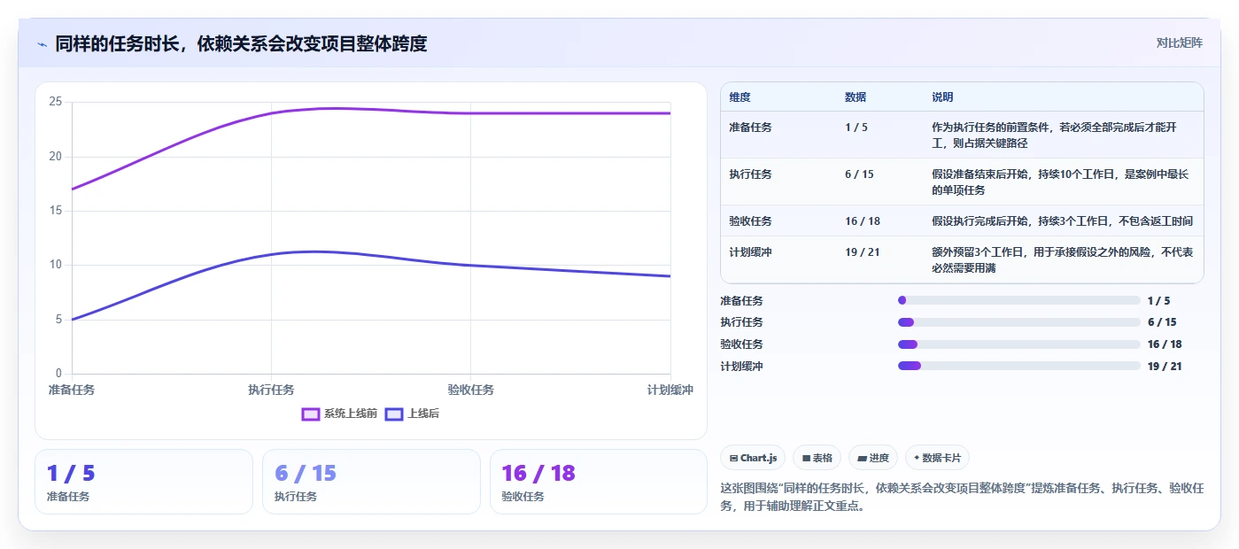This screenshot has width=1239, height=549.
Task: Click the 执行任务 progress bar
Action: click(1018, 322)
